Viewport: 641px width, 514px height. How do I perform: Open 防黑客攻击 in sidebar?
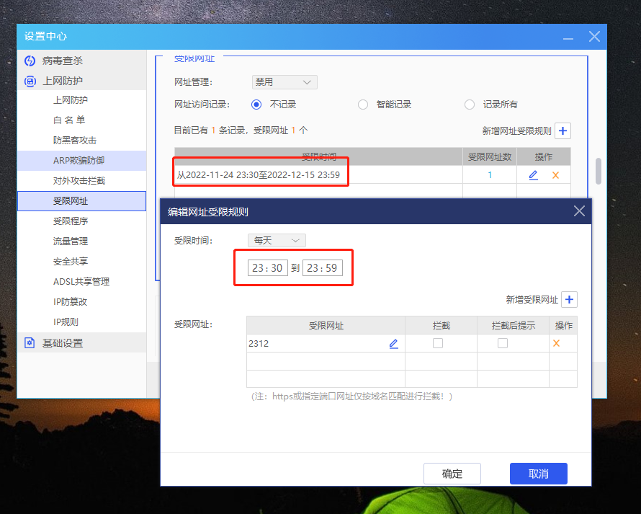pyautogui.click(x=81, y=141)
